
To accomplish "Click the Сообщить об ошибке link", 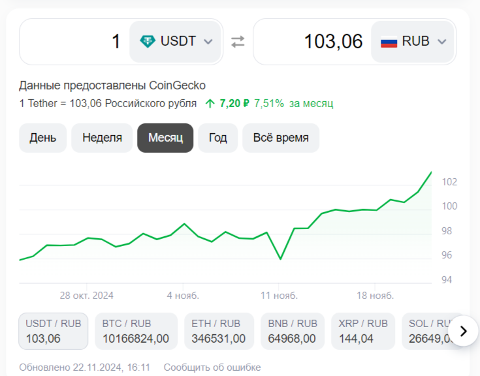I will tap(212, 367).
